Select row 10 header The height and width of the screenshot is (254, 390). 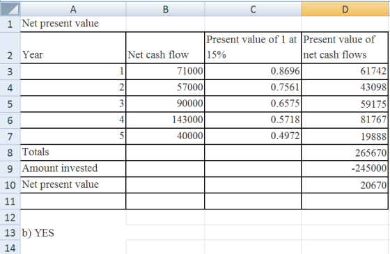(10, 185)
